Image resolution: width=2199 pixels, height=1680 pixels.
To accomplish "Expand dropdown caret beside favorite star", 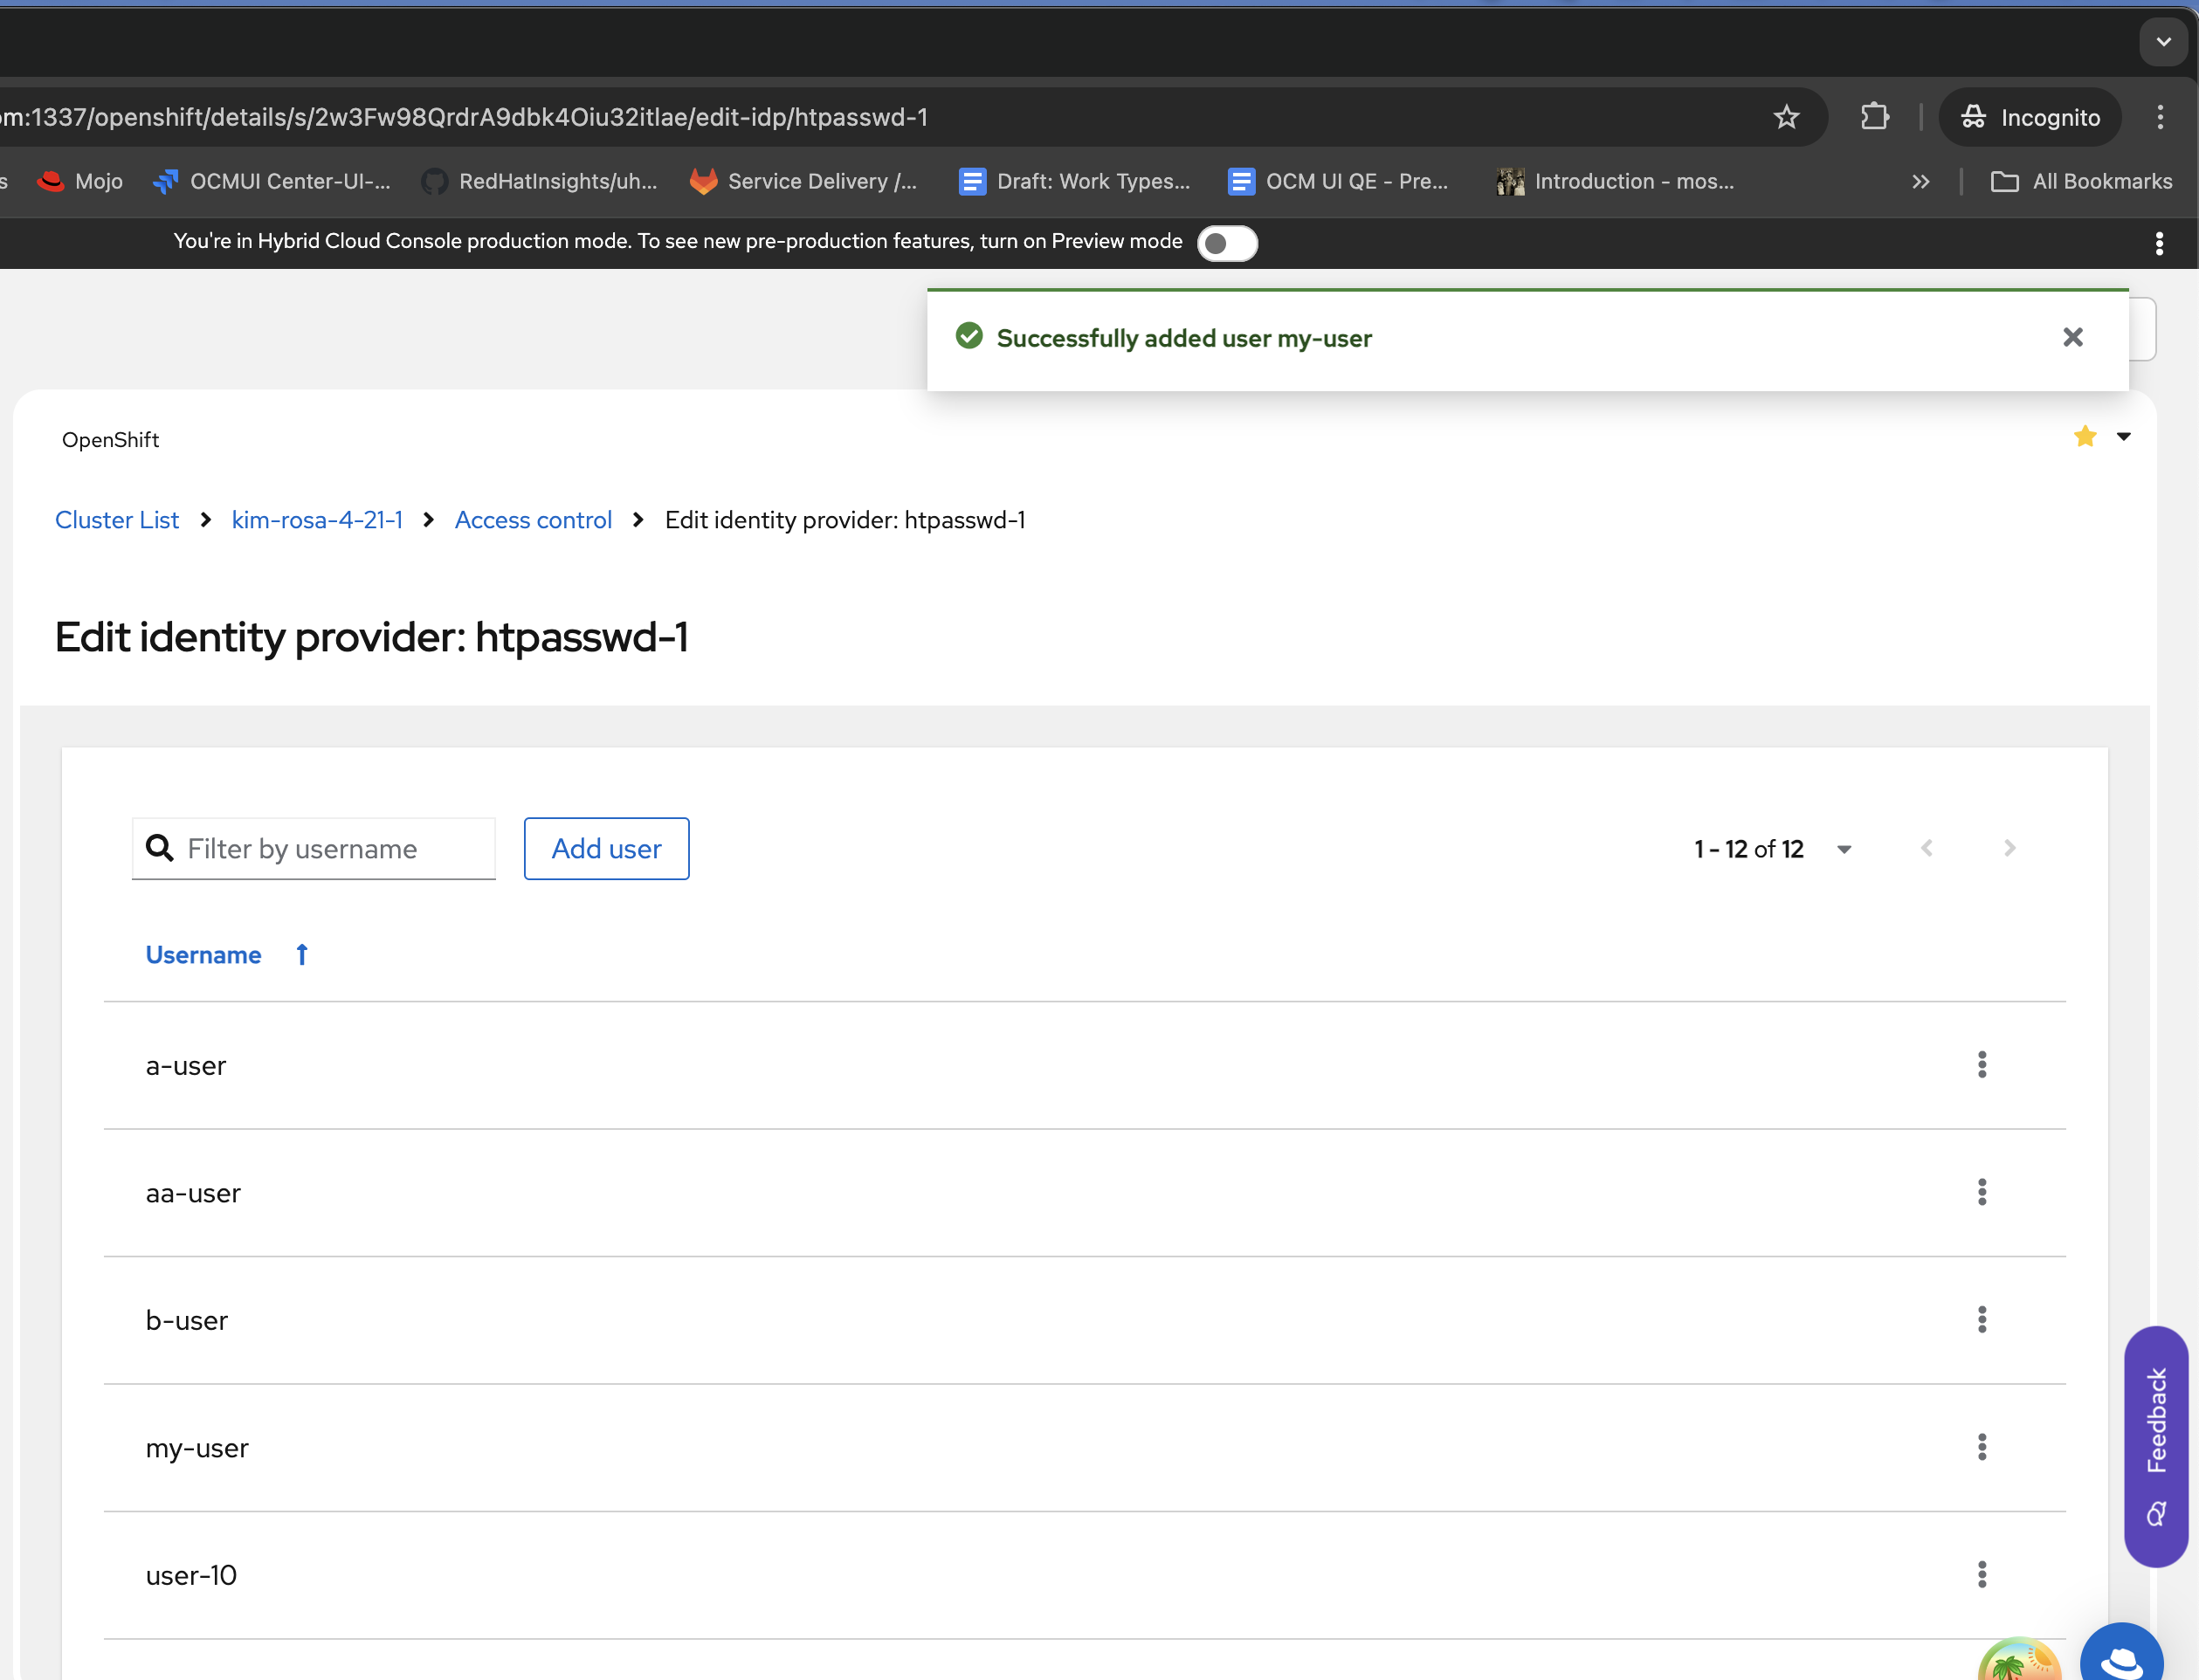I will (2123, 437).
